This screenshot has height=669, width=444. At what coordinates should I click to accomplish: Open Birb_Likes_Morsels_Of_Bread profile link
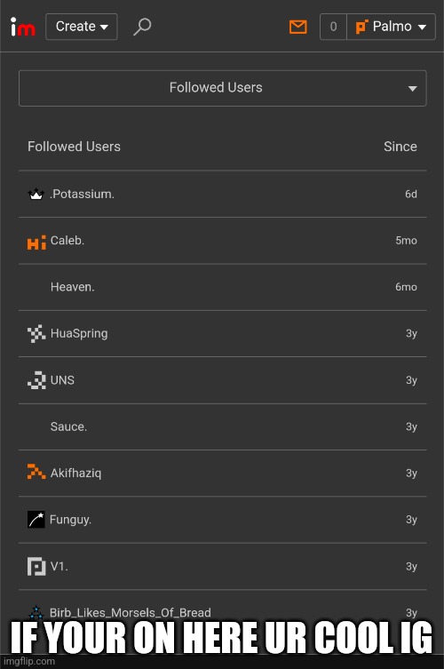(130, 613)
